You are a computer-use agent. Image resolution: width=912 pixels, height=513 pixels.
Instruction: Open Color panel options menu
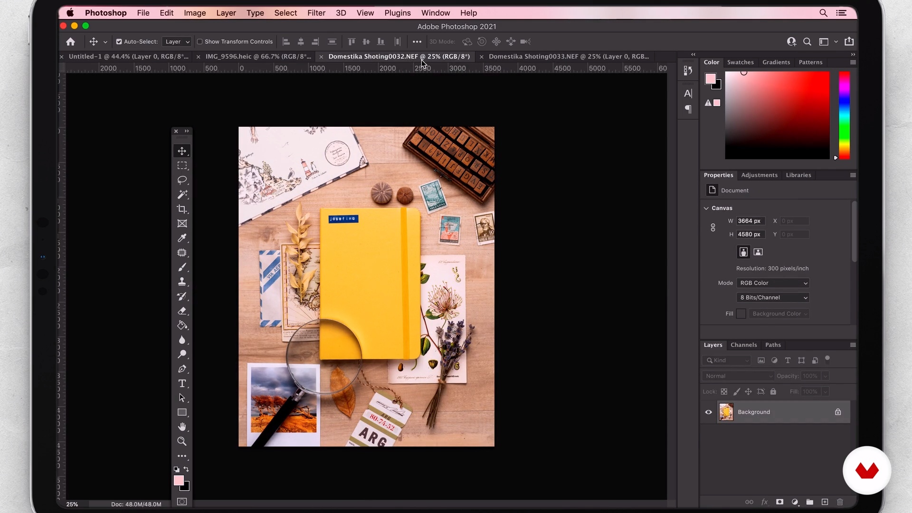pyautogui.click(x=853, y=62)
